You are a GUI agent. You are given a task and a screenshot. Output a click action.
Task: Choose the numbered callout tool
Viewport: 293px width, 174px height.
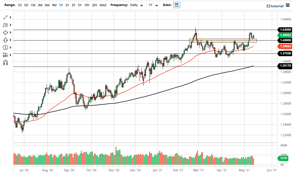6,47
